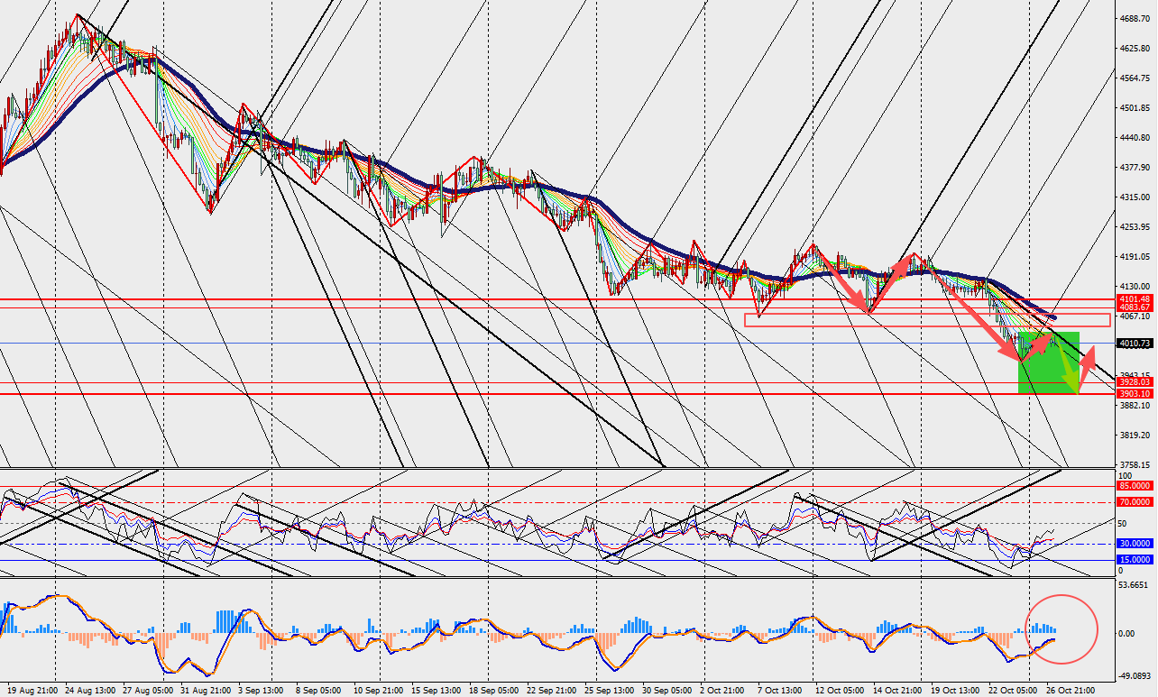
Task: Select the red 4101.48 level price tag
Action: (1135, 298)
